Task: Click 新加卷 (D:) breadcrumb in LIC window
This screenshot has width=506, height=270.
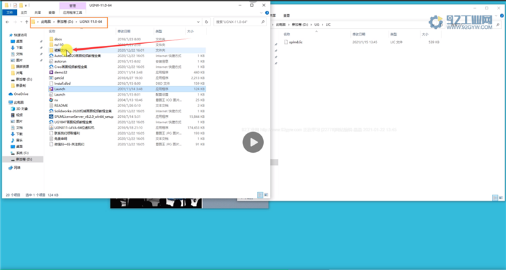Action: click(x=300, y=24)
